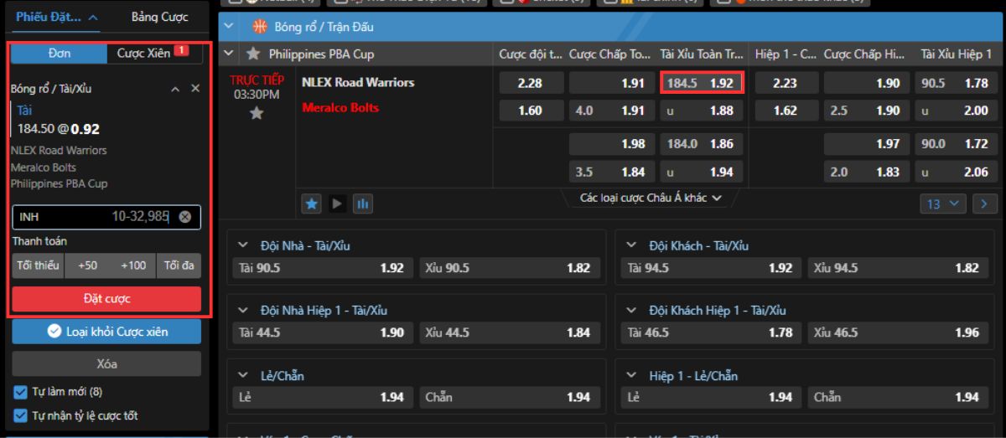Open the 13 more markets dropdown
Image resolution: width=1006 pixels, height=438 pixels.
coord(943,203)
